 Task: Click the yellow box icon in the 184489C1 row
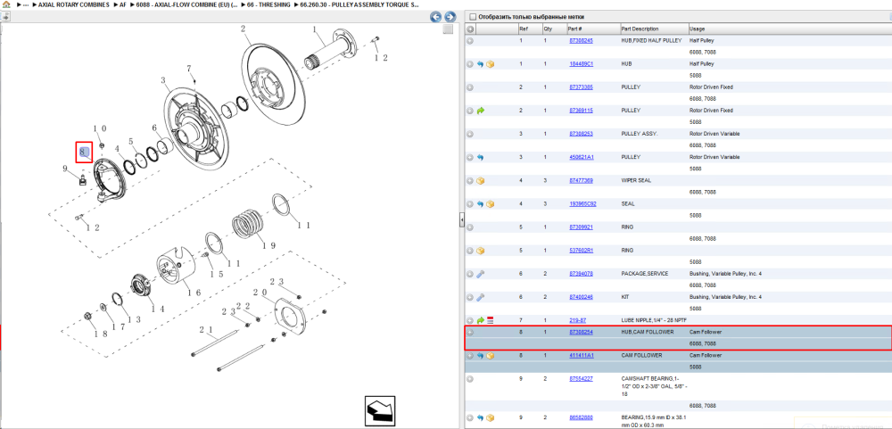(x=490, y=64)
